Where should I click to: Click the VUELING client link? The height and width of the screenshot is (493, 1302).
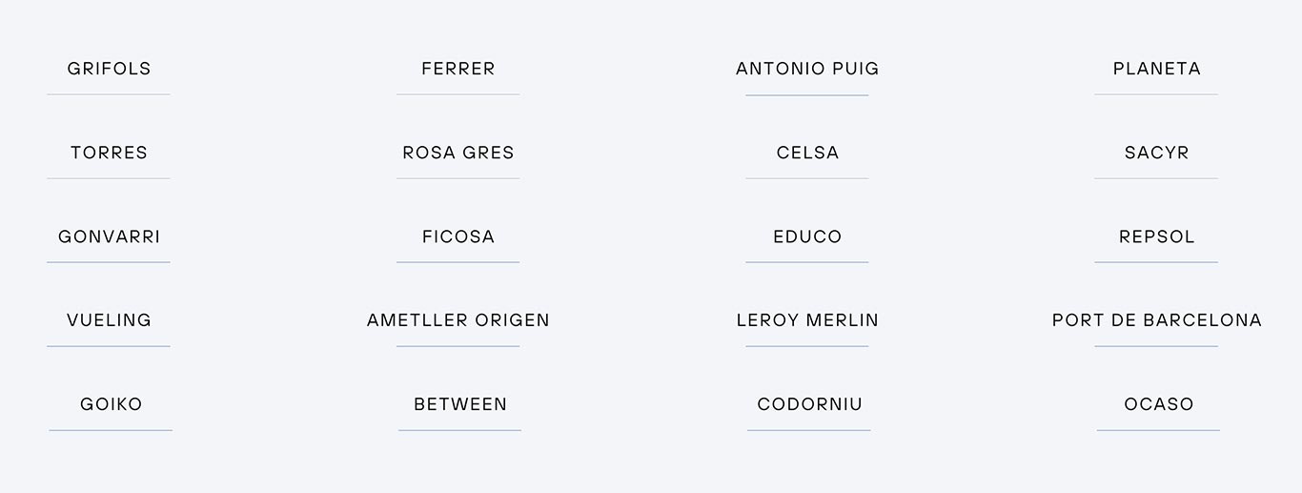(109, 320)
